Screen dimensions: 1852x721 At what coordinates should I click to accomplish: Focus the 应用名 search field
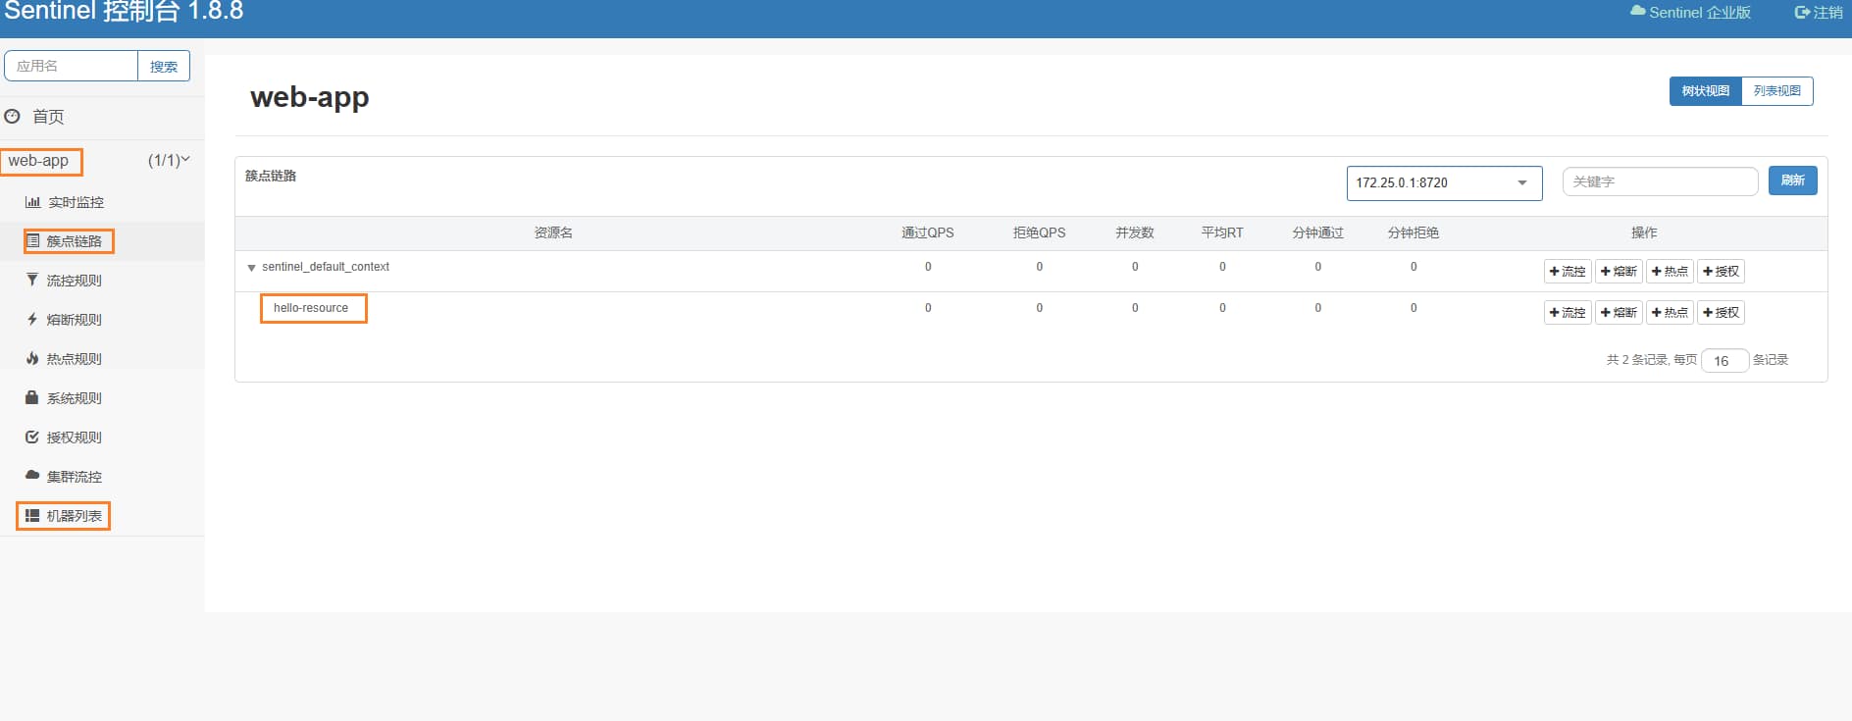pos(72,66)
